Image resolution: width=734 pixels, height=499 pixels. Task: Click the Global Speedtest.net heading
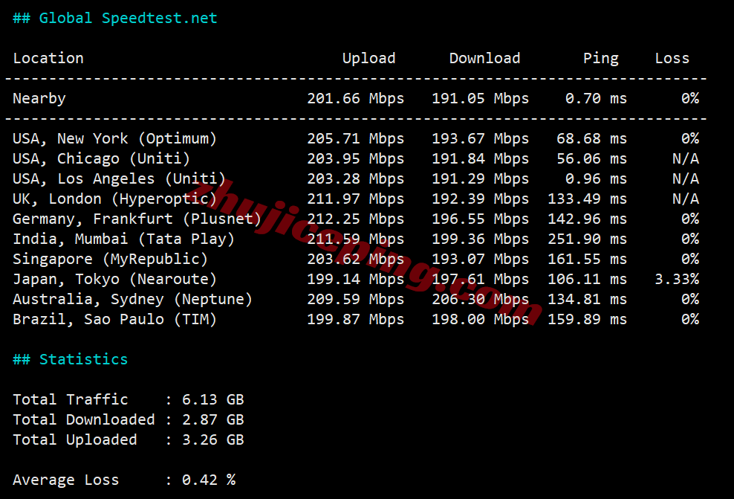point(114,17)
